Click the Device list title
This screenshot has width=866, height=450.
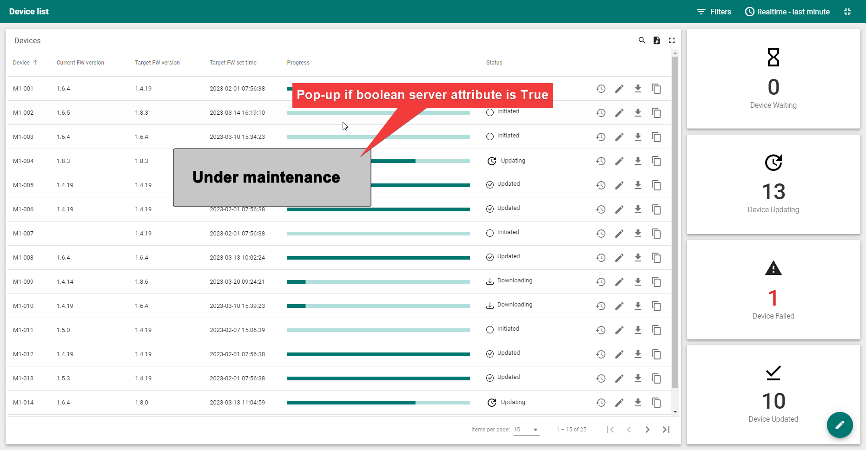(x=28, y=11)
